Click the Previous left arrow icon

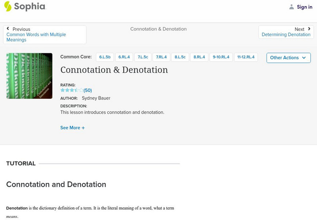click(8, 29)
